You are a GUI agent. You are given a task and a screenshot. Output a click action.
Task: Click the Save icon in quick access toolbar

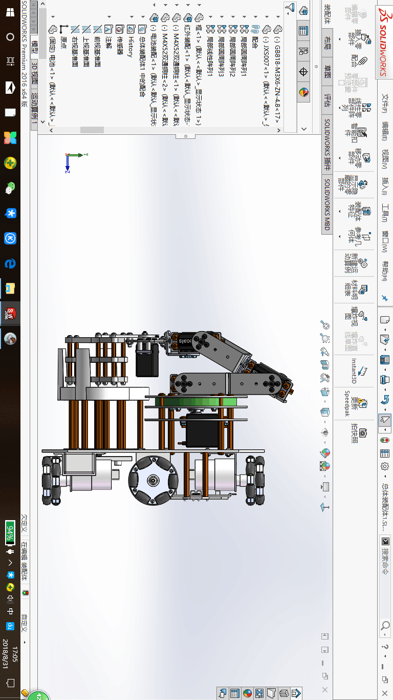[x=385, y=359]
